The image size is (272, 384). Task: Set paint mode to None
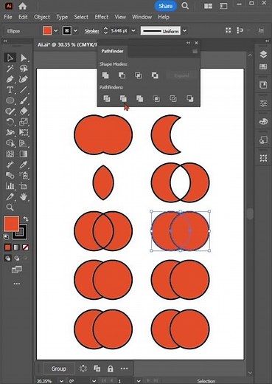[25, 247]
